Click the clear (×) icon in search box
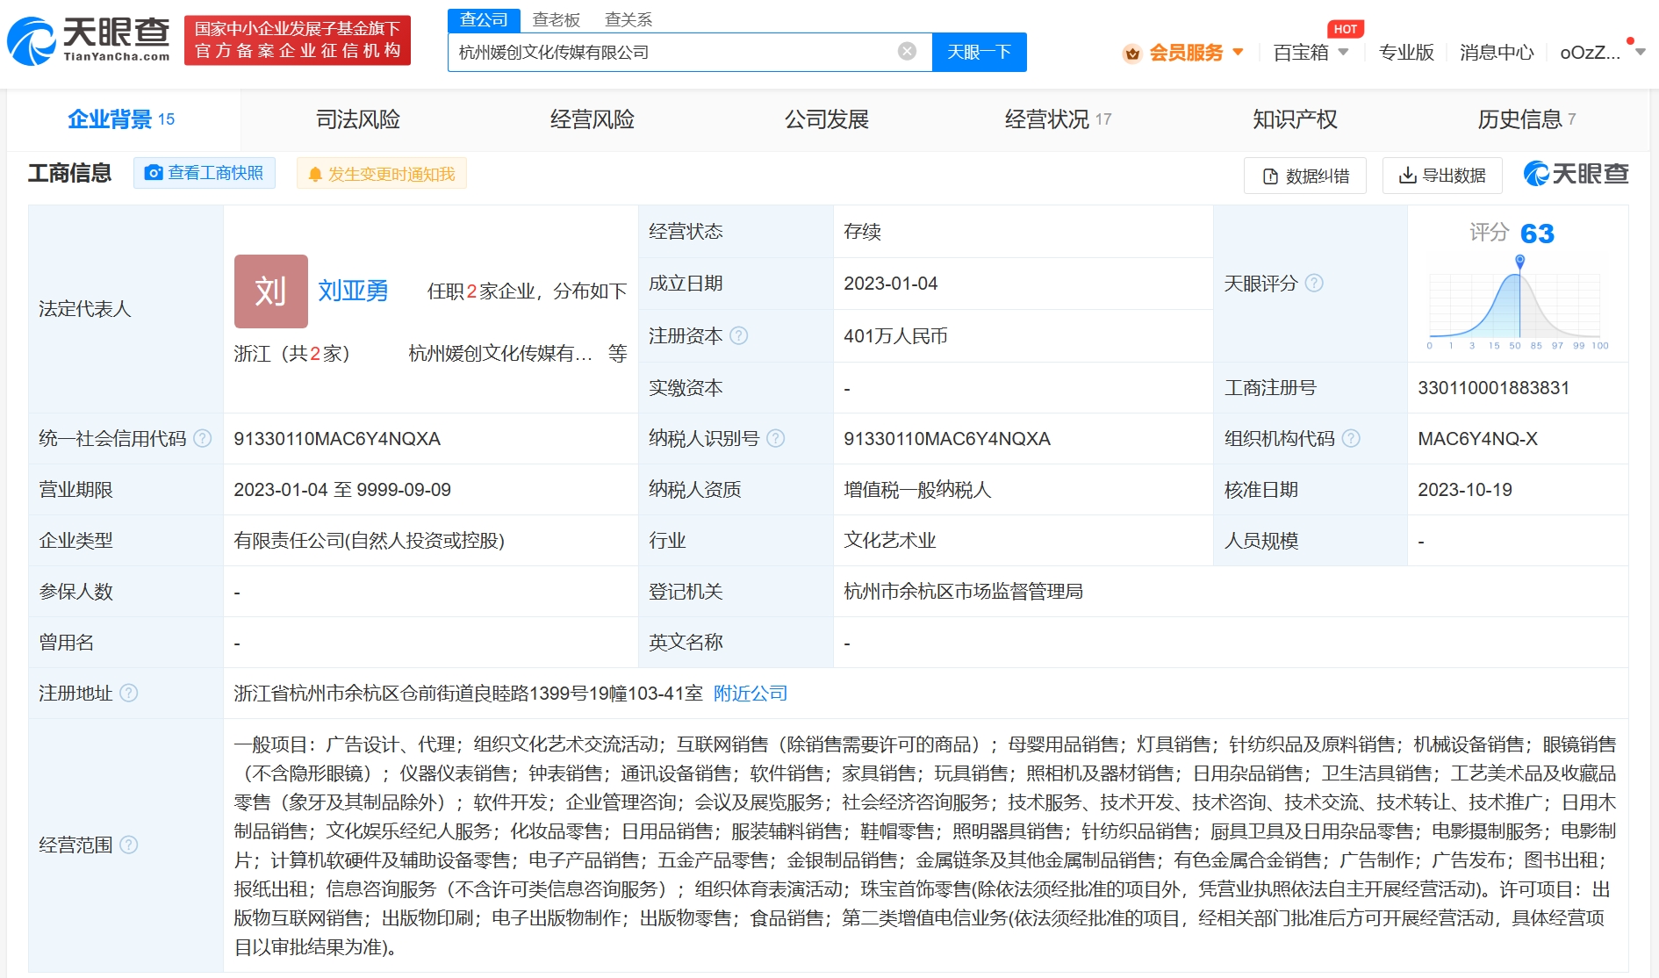Image resolution: width=1659 pixels, height=978 pixels. 905,51
